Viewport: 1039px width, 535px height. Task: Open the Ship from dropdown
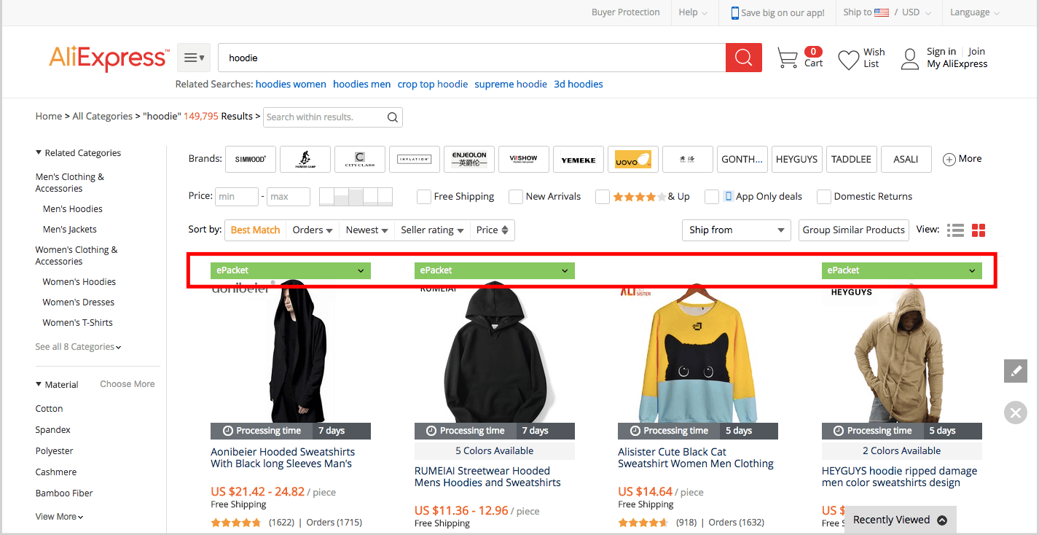pyautogui.click(x=736, y=230)
